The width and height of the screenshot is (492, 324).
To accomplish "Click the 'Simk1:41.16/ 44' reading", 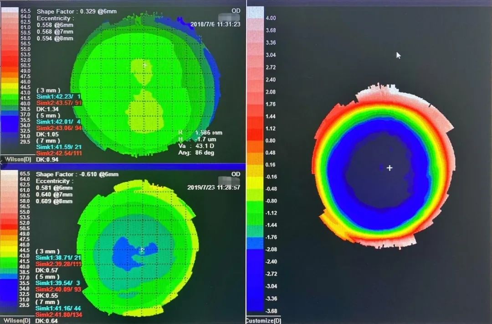I will 58,308.
